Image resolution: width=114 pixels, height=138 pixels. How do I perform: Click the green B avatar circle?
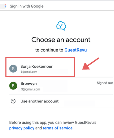click(13, 86)
